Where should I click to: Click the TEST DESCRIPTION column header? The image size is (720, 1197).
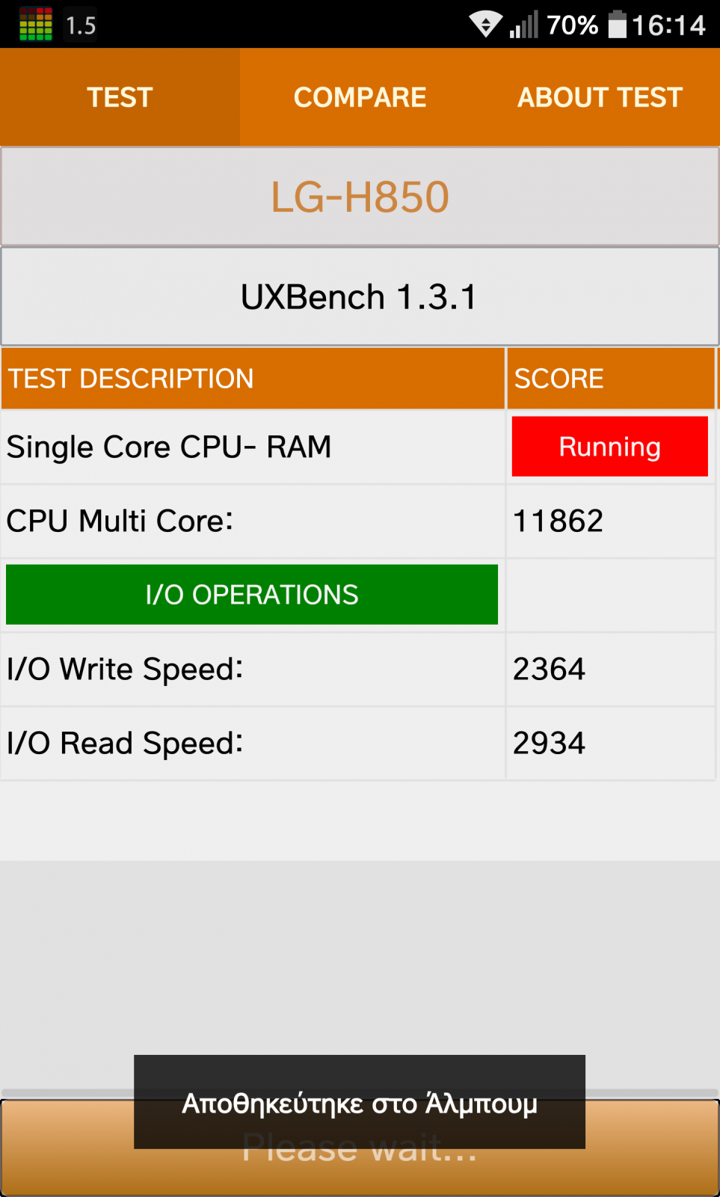pyautogui.click(x=253, y=379)
